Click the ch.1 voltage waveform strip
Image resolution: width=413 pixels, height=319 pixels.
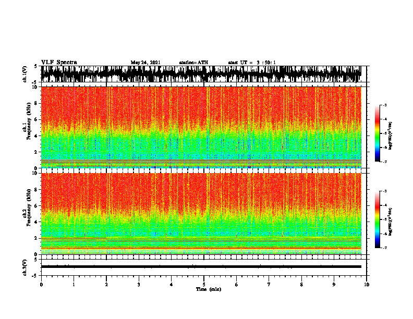tap(201, 74)
